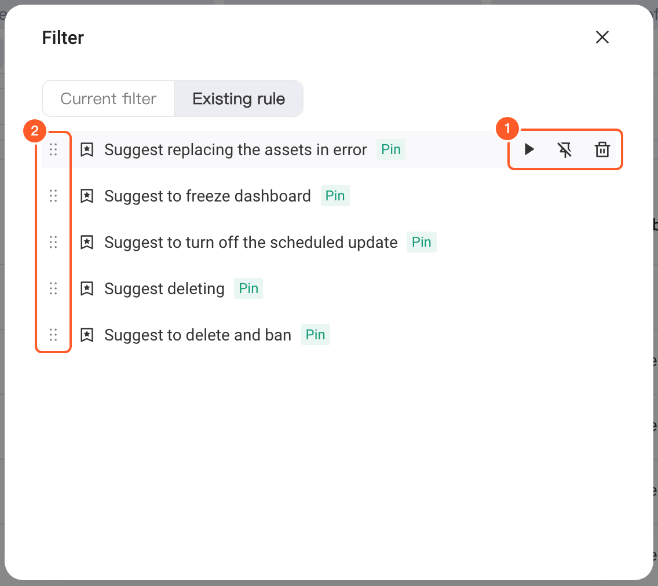The height and width of the screenshot is (586, 658).
Task: Click drag handle for 'Suggest replacing the assets in error'
Action: pyautogui.click(x=53, y=149)
